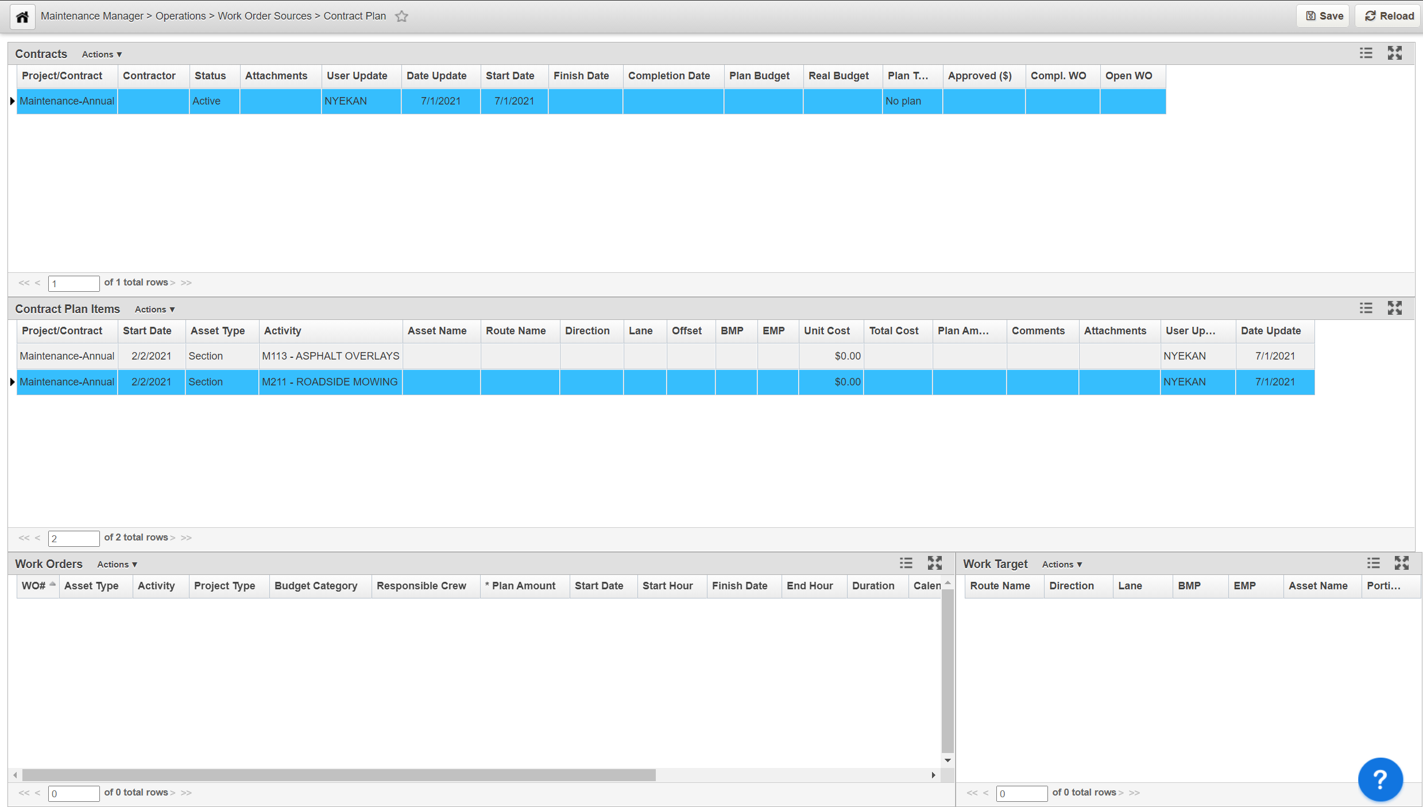Click the home icon in breadcrumb bar
The height and width of the screenshot is (807, 1423).
click(22, 17)
